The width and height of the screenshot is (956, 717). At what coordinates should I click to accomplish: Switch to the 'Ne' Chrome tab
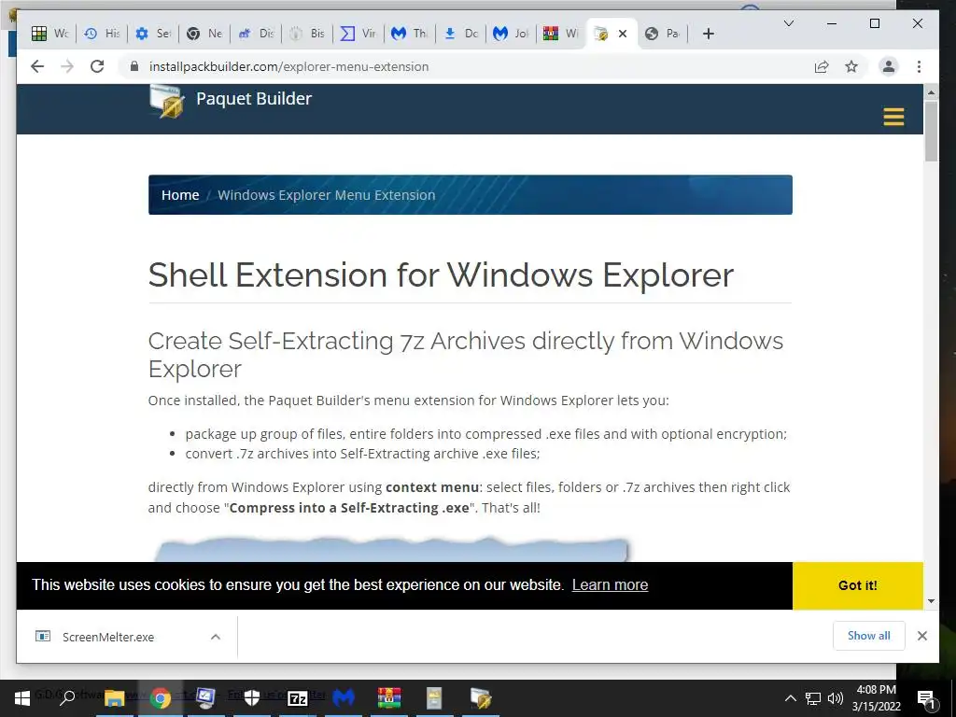204,34
